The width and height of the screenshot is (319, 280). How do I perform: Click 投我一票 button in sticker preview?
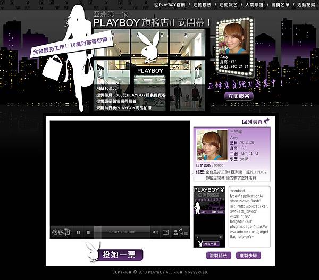tap(211, 243)
